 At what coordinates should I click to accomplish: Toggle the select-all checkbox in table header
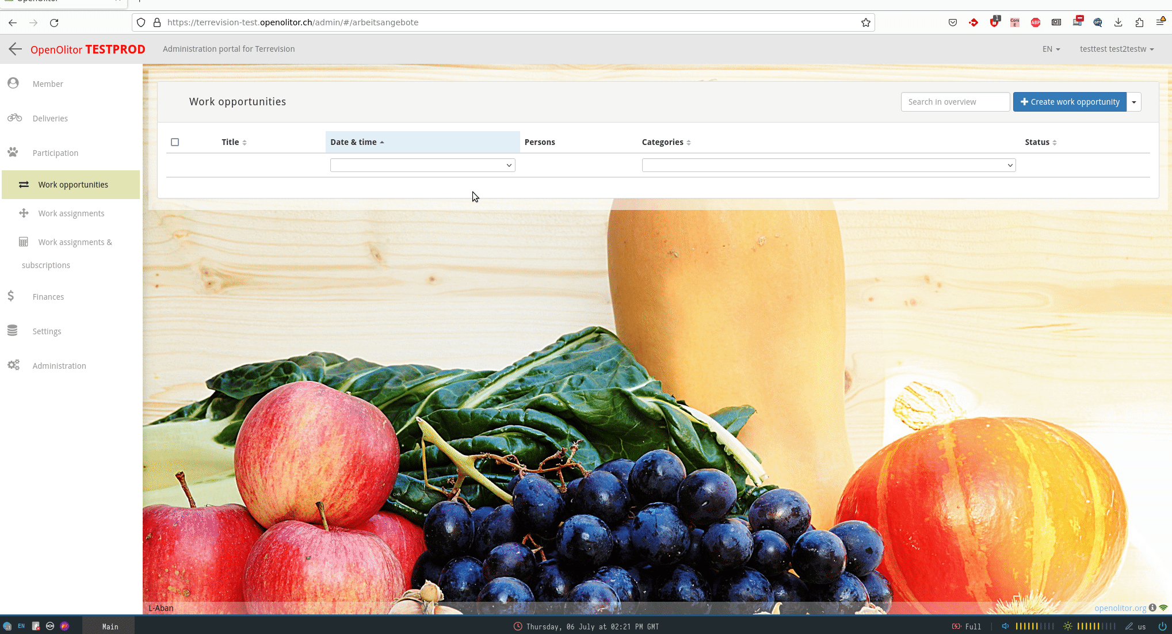[x=175, y=142]
